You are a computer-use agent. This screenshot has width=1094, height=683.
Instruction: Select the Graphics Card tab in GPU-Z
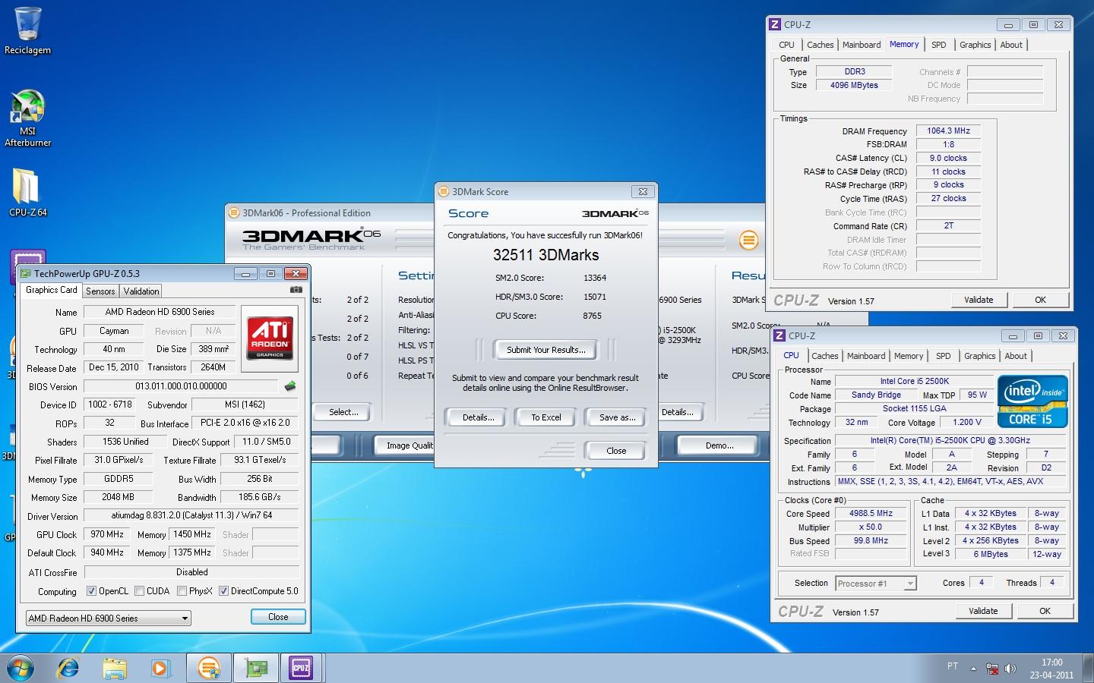[x=52, y=290]
